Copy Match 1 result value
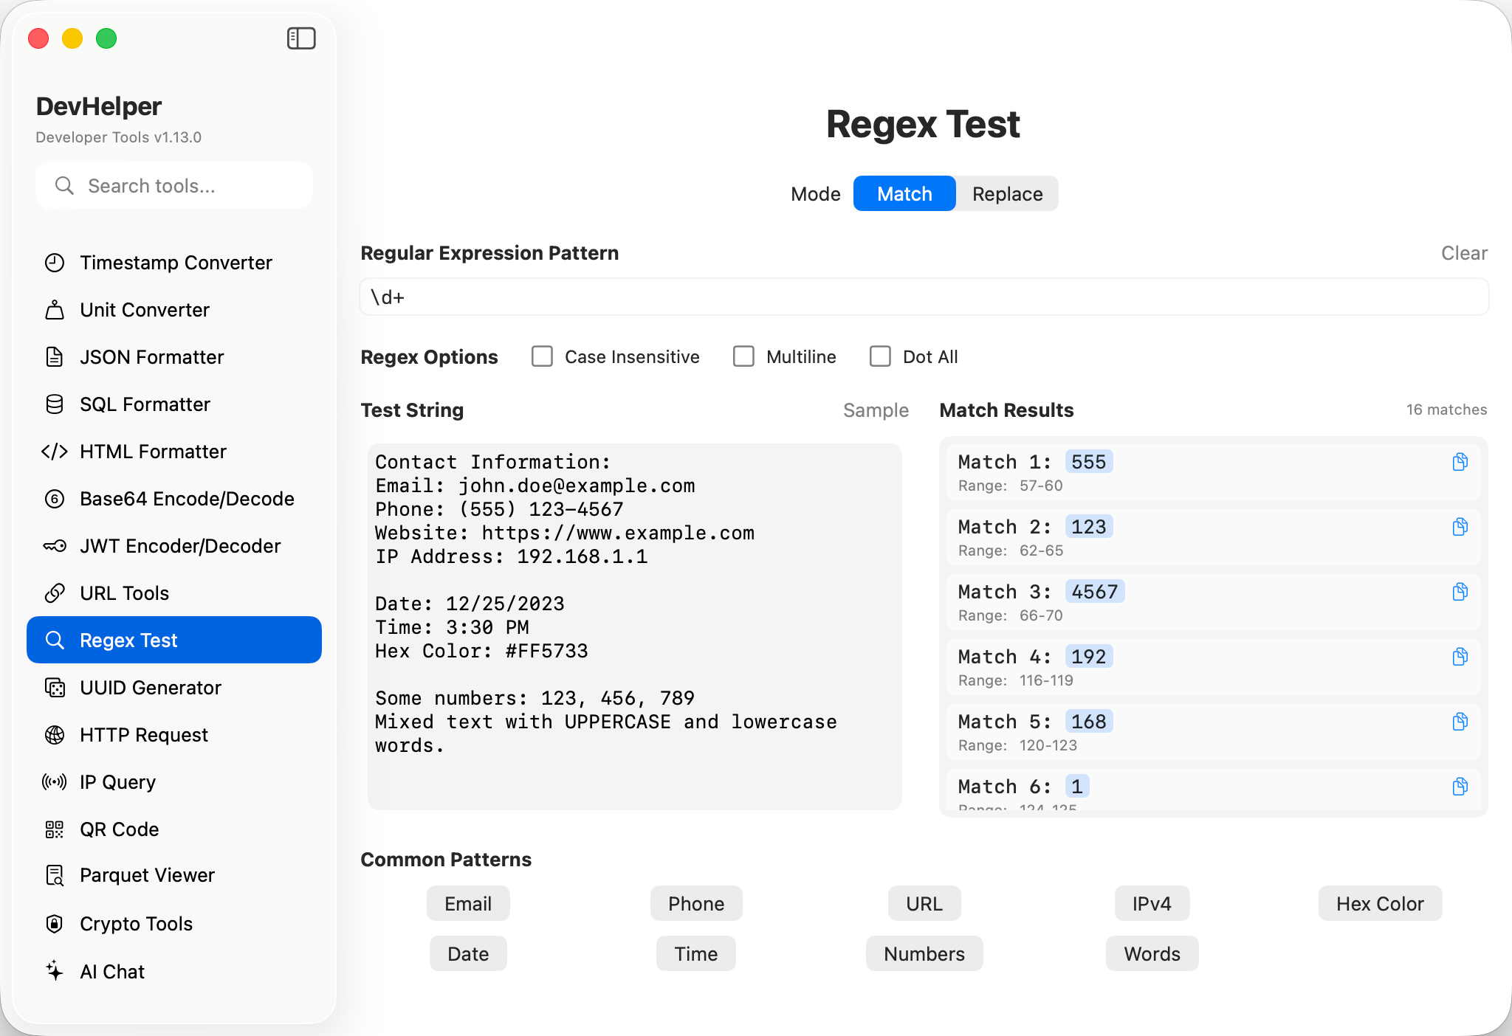 coord(1460,462)
